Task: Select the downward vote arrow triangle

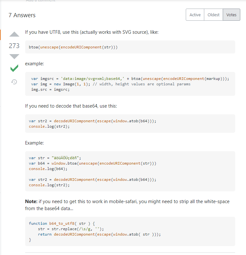Action: tap(14, 56)
